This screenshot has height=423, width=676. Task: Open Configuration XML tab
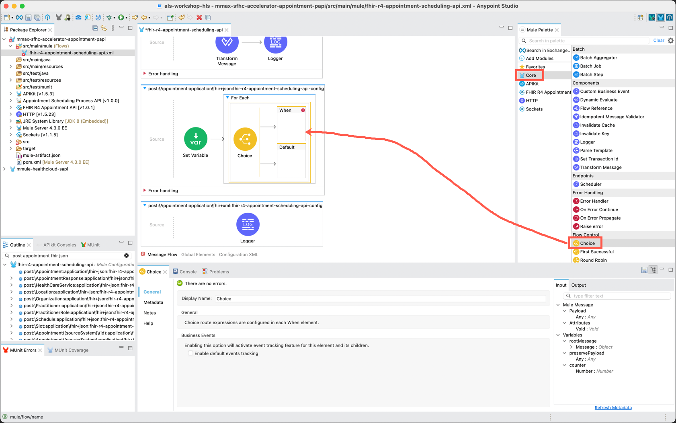(239, 255)
